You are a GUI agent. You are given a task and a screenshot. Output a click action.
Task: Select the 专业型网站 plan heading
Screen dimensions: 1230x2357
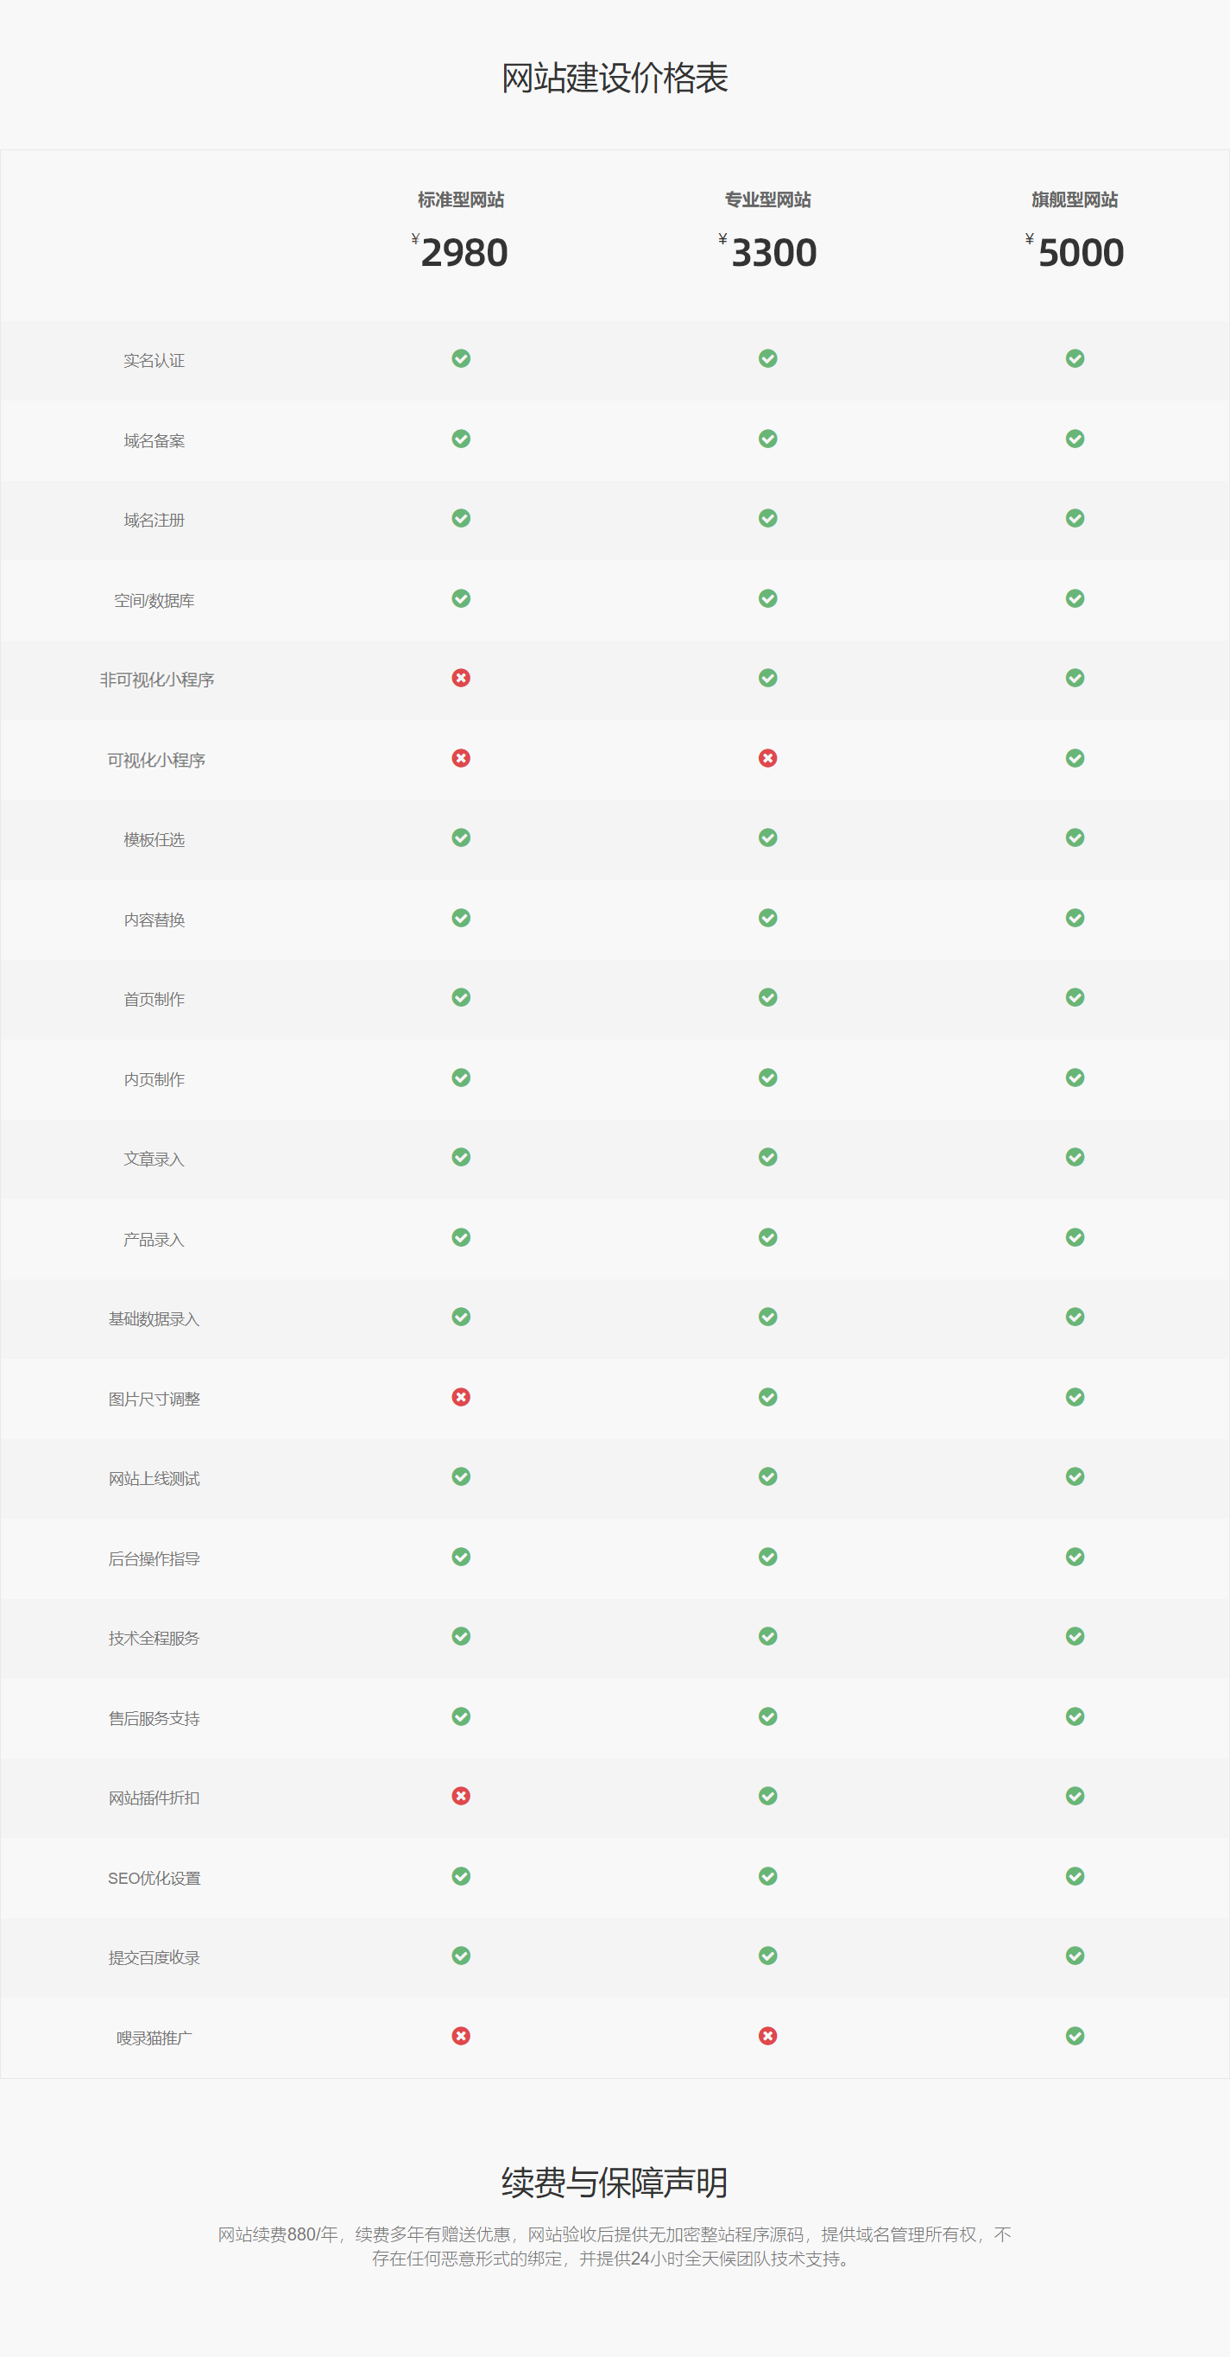(x=768, y=199)
